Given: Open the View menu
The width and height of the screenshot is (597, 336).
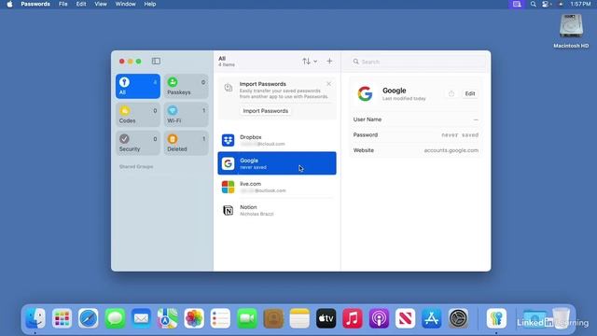Looking at the screenshot, I should pos(101,4).
